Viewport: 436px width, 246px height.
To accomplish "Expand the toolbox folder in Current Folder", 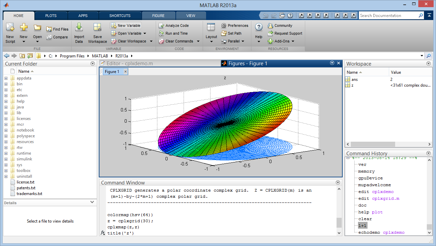I will point(6,170).
